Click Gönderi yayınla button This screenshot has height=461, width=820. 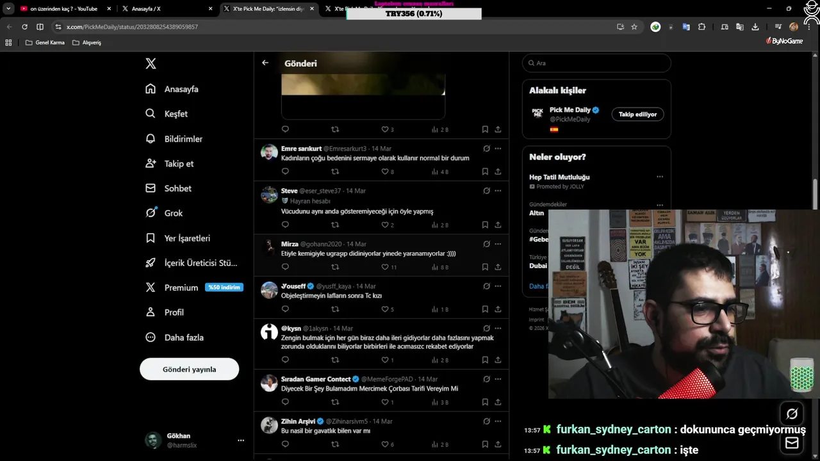(x=189, y=369)
